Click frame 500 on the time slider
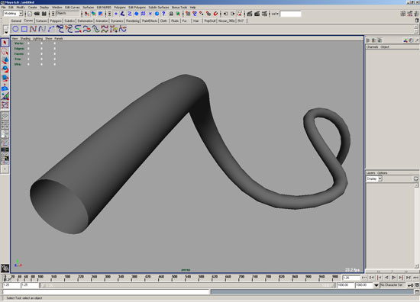 [174, 278]
